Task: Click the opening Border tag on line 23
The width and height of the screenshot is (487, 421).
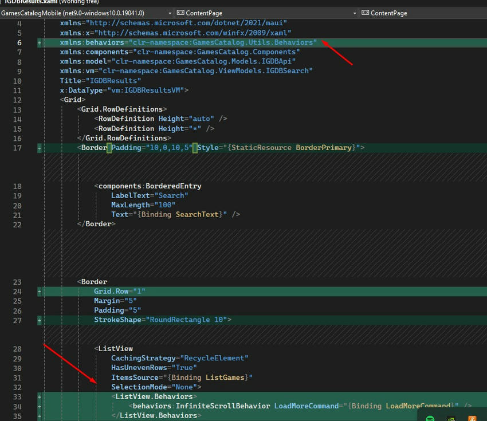Action: click(x=92, y=282)
